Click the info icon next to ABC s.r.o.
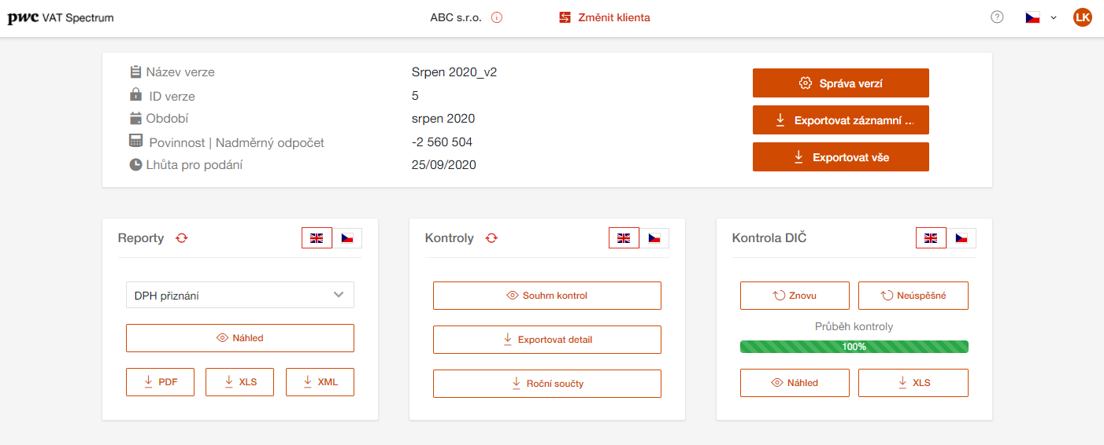The width and height of the screenshot is (1104, 445). point(497,17)
